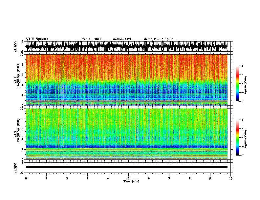Click the "5" tick on ch.3(V) axis

click(x=23, y=163)
